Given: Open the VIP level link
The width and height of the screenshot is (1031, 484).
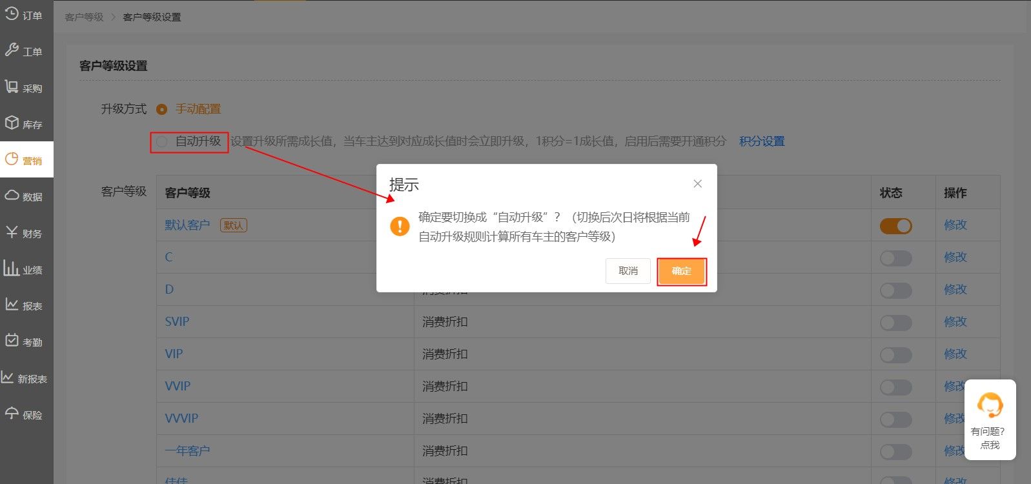Looking at the screenshot, I should 174,354.
